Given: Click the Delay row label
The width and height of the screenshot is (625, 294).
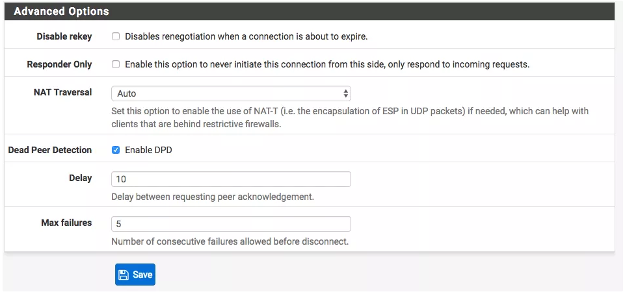Looking at the screenshot, I should 80,178.
